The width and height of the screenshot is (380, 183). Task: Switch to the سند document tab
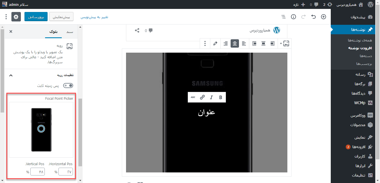pyautogui.click(x=70, y=31)
